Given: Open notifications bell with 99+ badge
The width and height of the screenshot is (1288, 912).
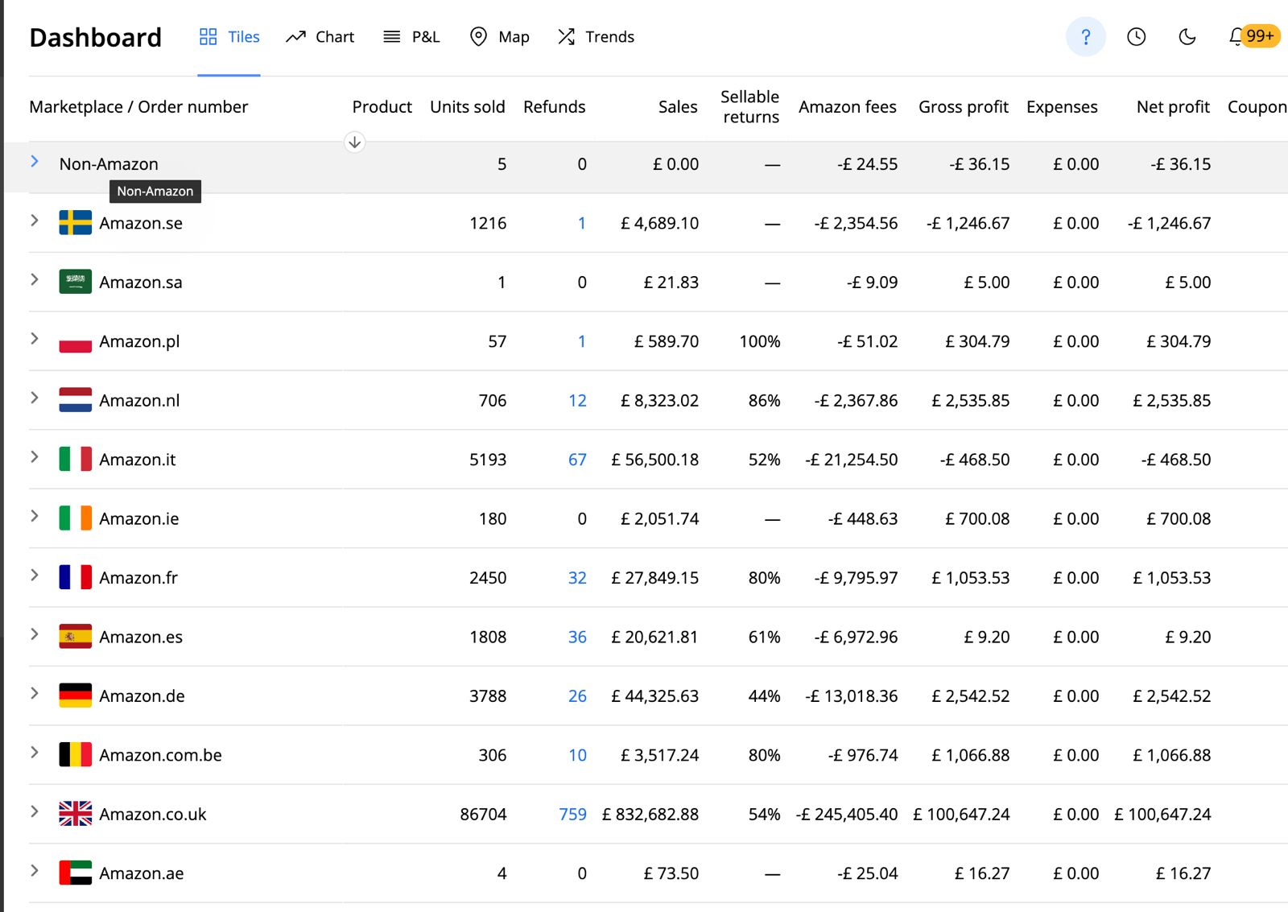Looking at the screenshot, I should 1253,36.
